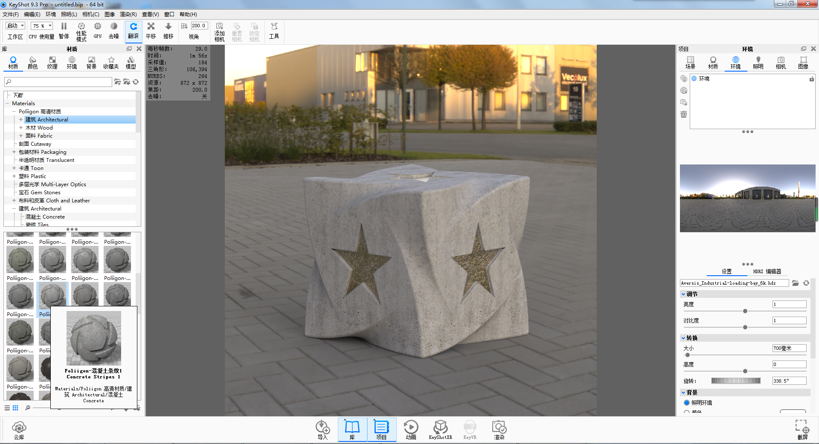Switch the library to list view
This screenshot has height=444, width=819.
pyautogui.click(x=7, y=408)
